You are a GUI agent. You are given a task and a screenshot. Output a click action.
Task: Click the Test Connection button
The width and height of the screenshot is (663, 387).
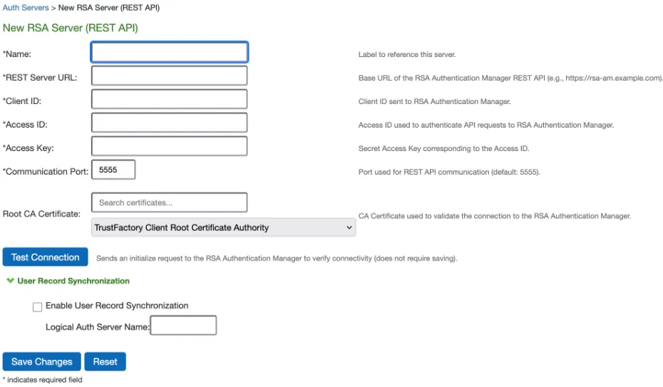(45, 257)
